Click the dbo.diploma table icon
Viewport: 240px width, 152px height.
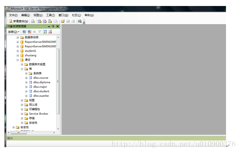pyautogui.click(x=30, y=82)
